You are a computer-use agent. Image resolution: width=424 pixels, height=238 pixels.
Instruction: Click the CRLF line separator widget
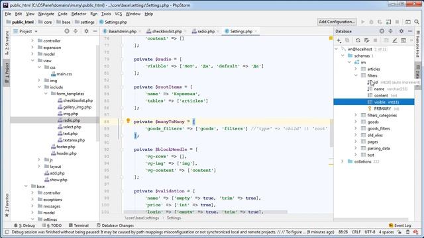coord(356,232)
